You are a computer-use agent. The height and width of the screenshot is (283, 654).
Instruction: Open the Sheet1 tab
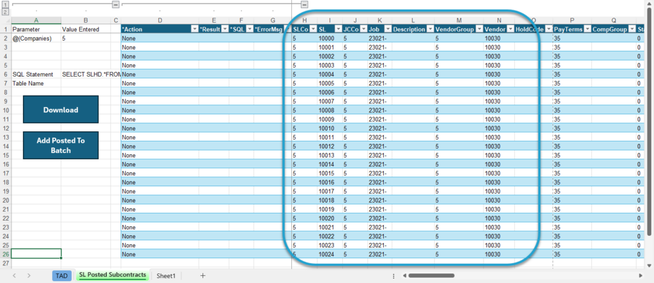(x=165, y=275)
